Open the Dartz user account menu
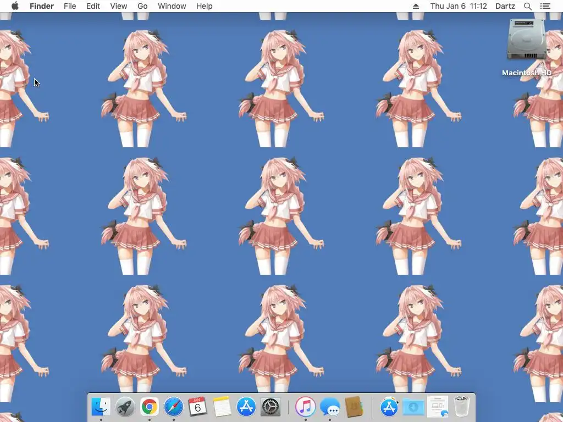 point(505,6)
